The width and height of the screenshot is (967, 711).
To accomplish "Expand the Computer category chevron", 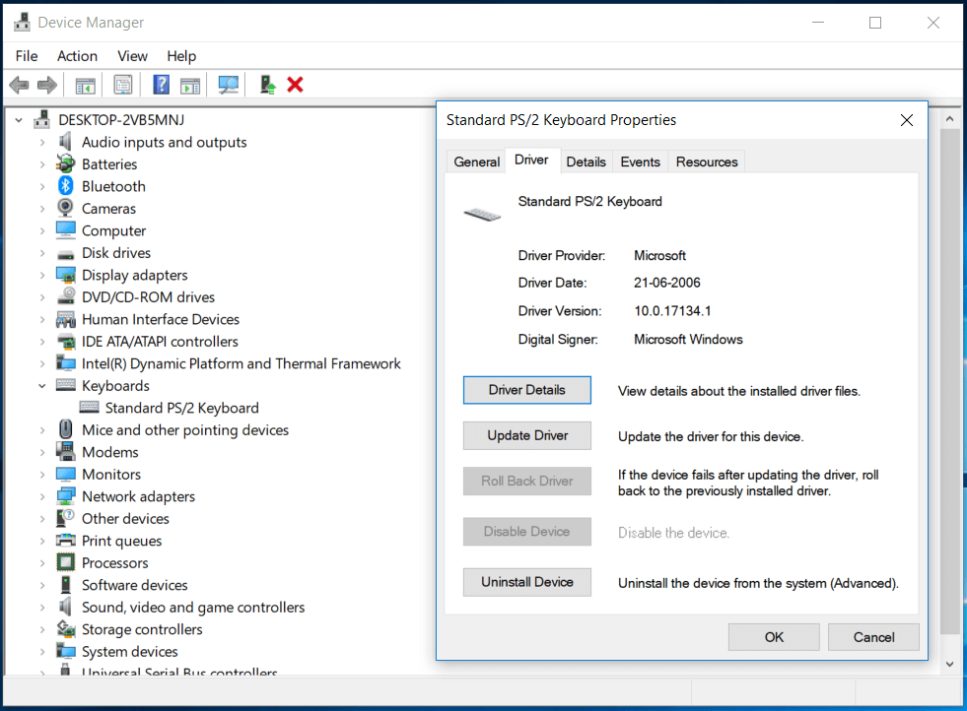I will point(42,231).
